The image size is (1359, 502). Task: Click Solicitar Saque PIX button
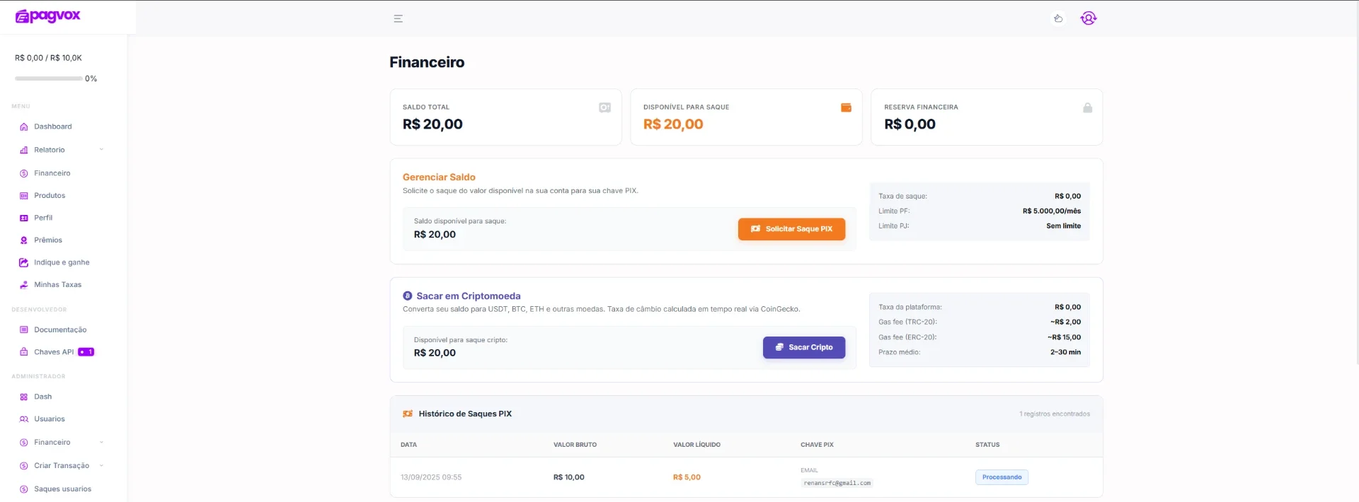click(x=791, y=229)
